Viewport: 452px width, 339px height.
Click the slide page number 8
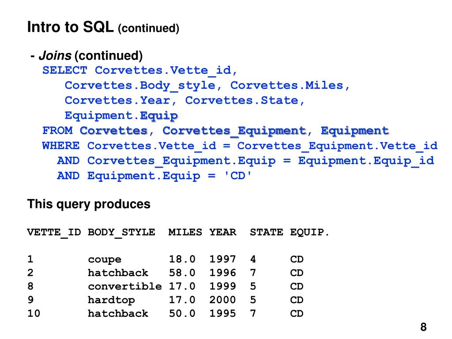tap(423, 327)
